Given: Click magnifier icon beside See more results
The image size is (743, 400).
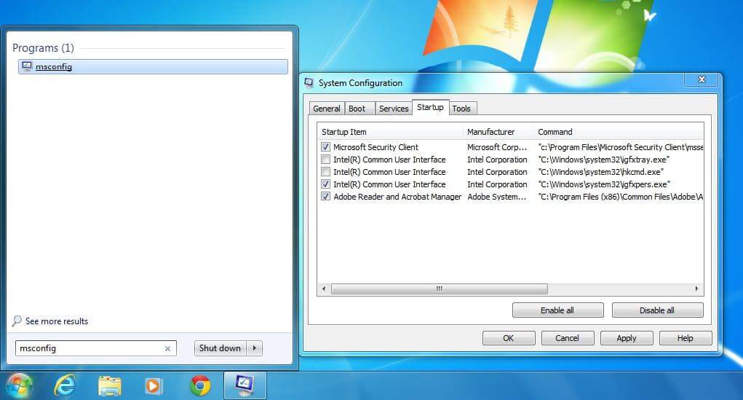Looking at the screenshot, I should coord(17,321).
